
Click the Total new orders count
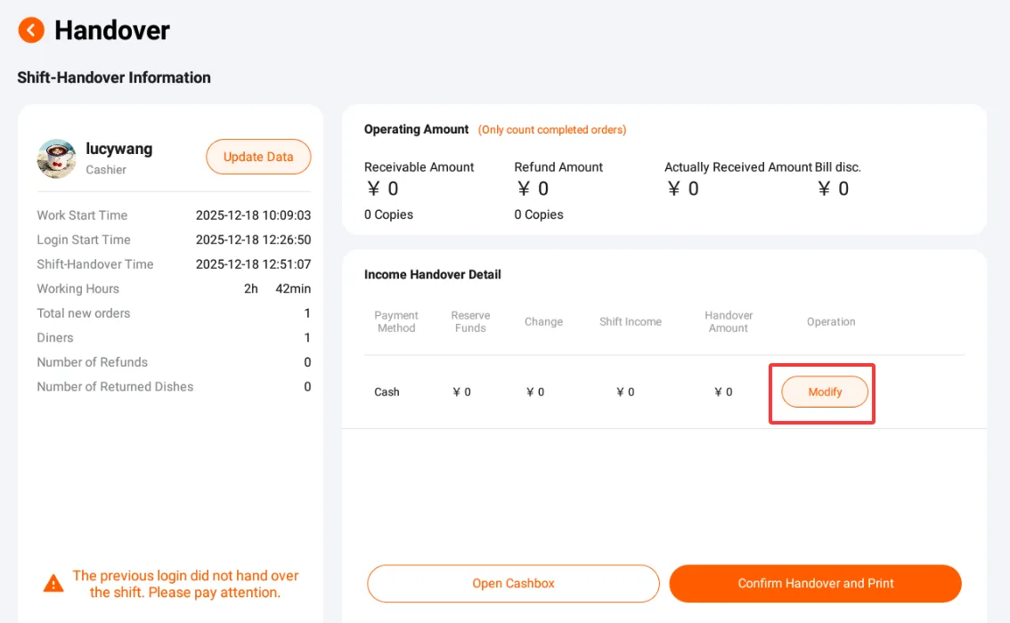coord(307,312)
